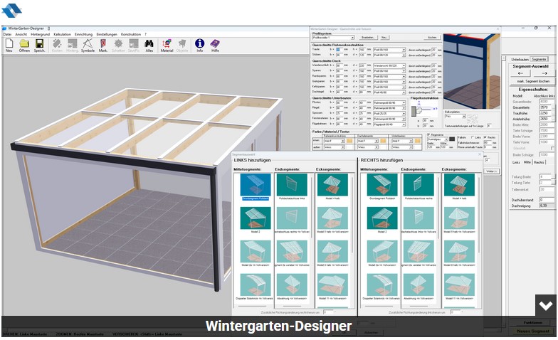
Task: Toggle the Regenrinne checkbox
Action: (428, 135)
